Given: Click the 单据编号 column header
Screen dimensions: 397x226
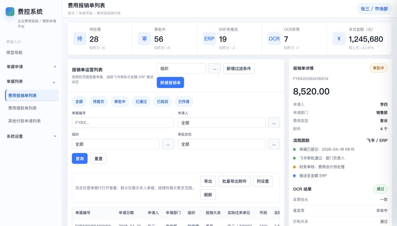Looking at the screenshot, I should (x=83, y=213).
